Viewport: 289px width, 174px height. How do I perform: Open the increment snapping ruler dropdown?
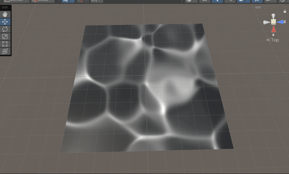pyautogui.click(x=97, y=1)
